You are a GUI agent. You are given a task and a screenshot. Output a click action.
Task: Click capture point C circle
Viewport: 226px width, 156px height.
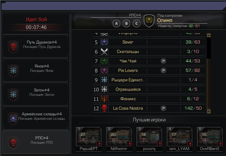tap(136, 24)
